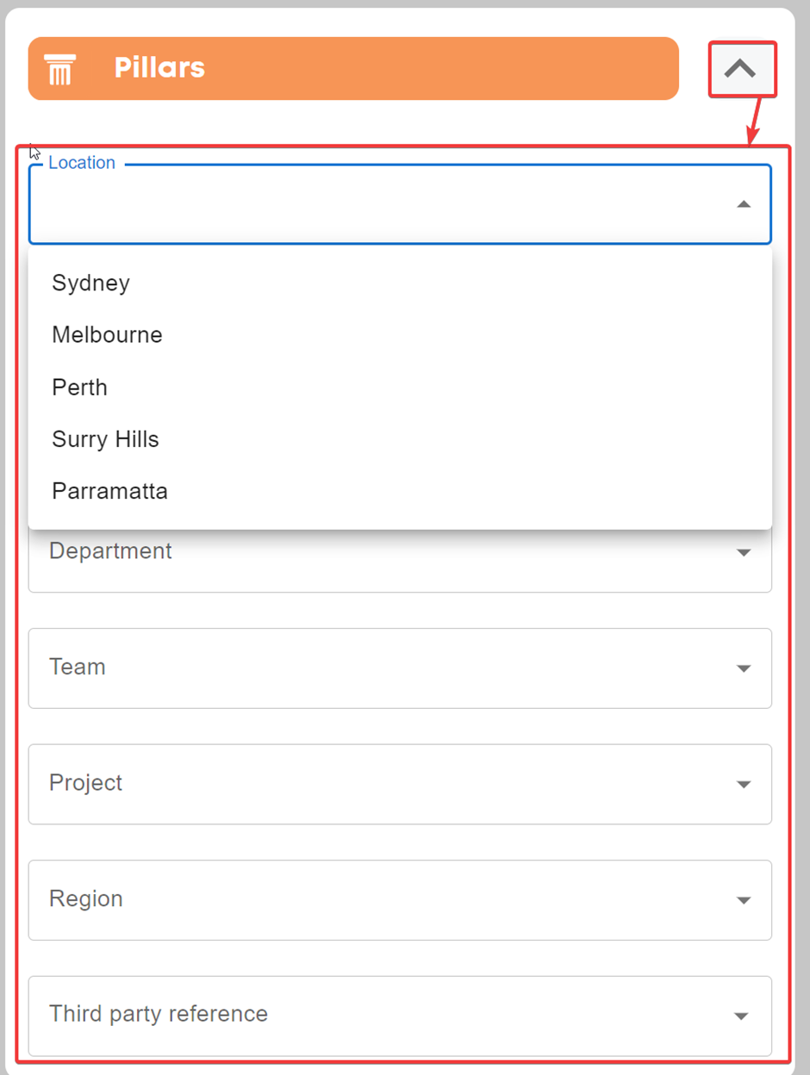The image size is (810, 1075).
Task: Open the Team dropdown field
Action: pyautogui.click(x=400, y=668)
